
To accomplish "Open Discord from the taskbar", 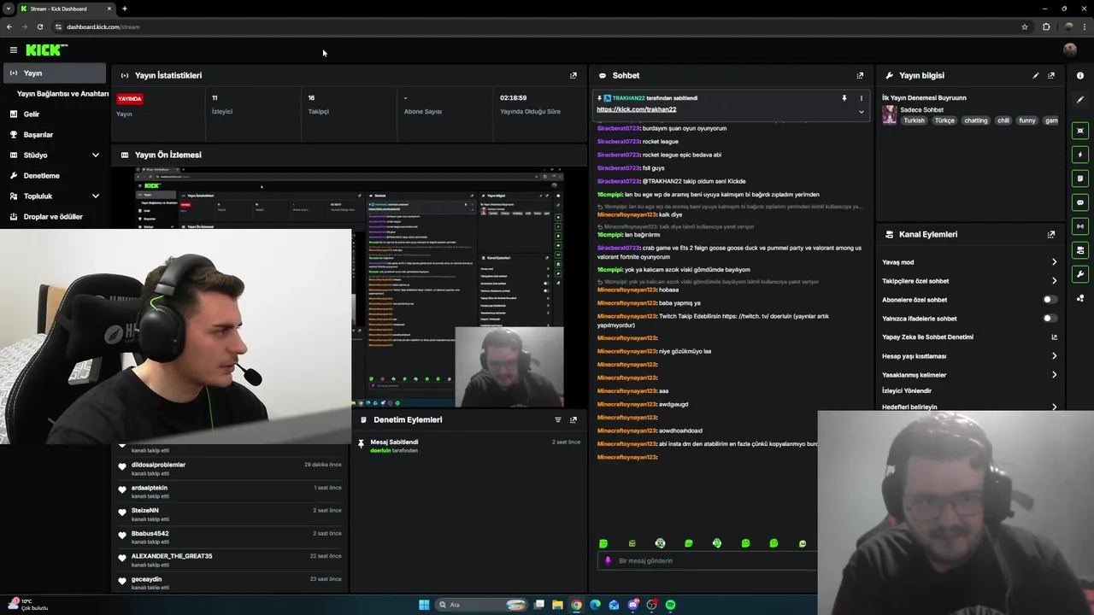I will tap(633, 605).
